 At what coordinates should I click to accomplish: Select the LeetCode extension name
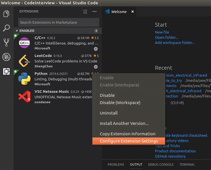[43, 55]
